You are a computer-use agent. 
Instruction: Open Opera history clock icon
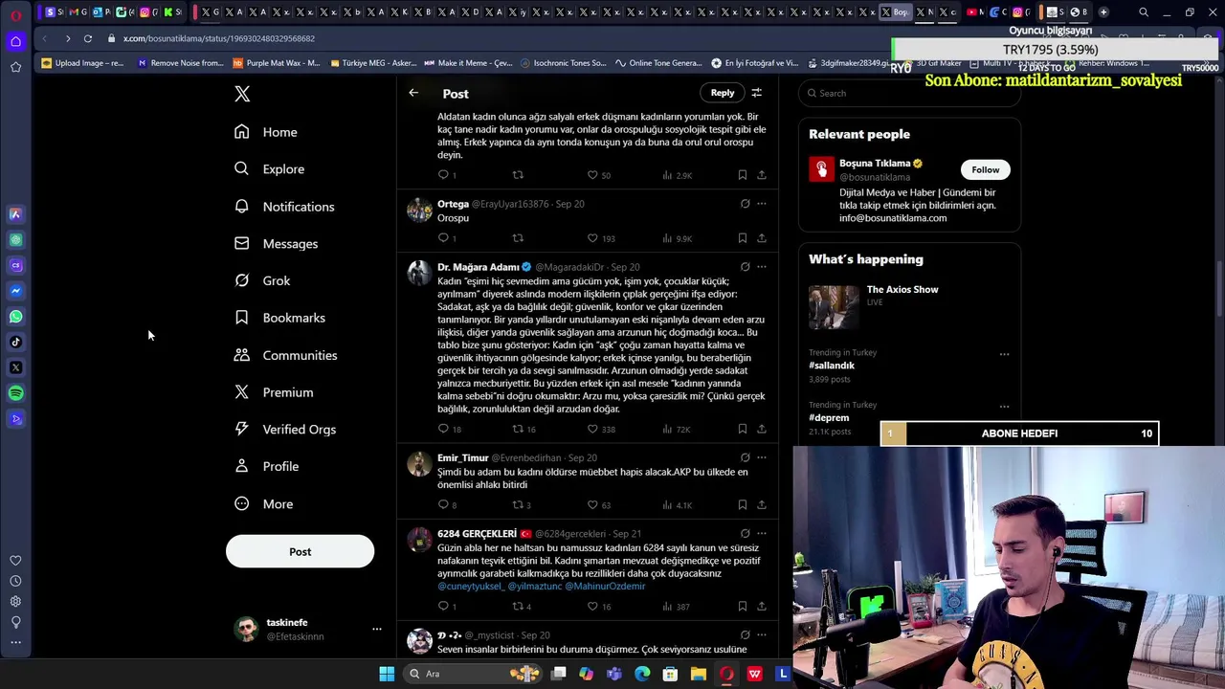point(15,581)
